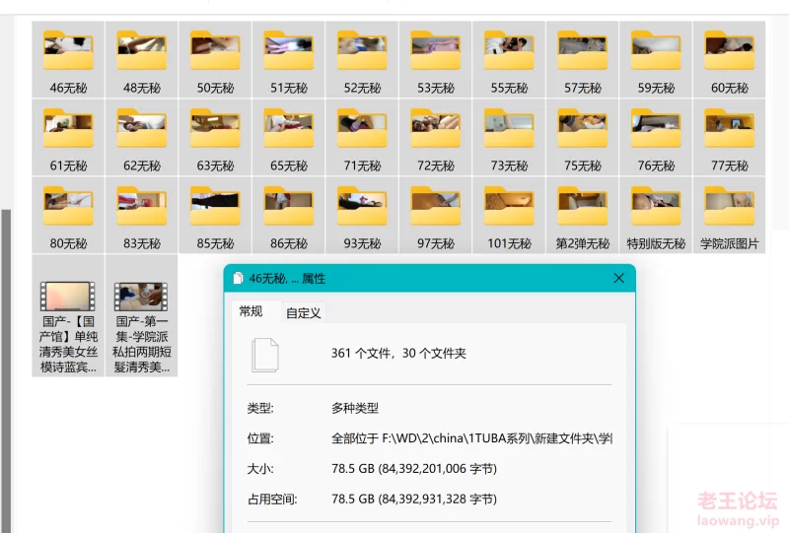Click the 占用空间: label
The width and height of the screenshot is (789, 533).
tap(272, 499)
